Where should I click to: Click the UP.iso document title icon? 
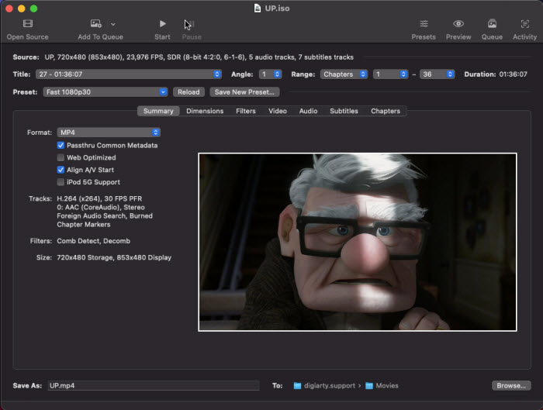258,8
